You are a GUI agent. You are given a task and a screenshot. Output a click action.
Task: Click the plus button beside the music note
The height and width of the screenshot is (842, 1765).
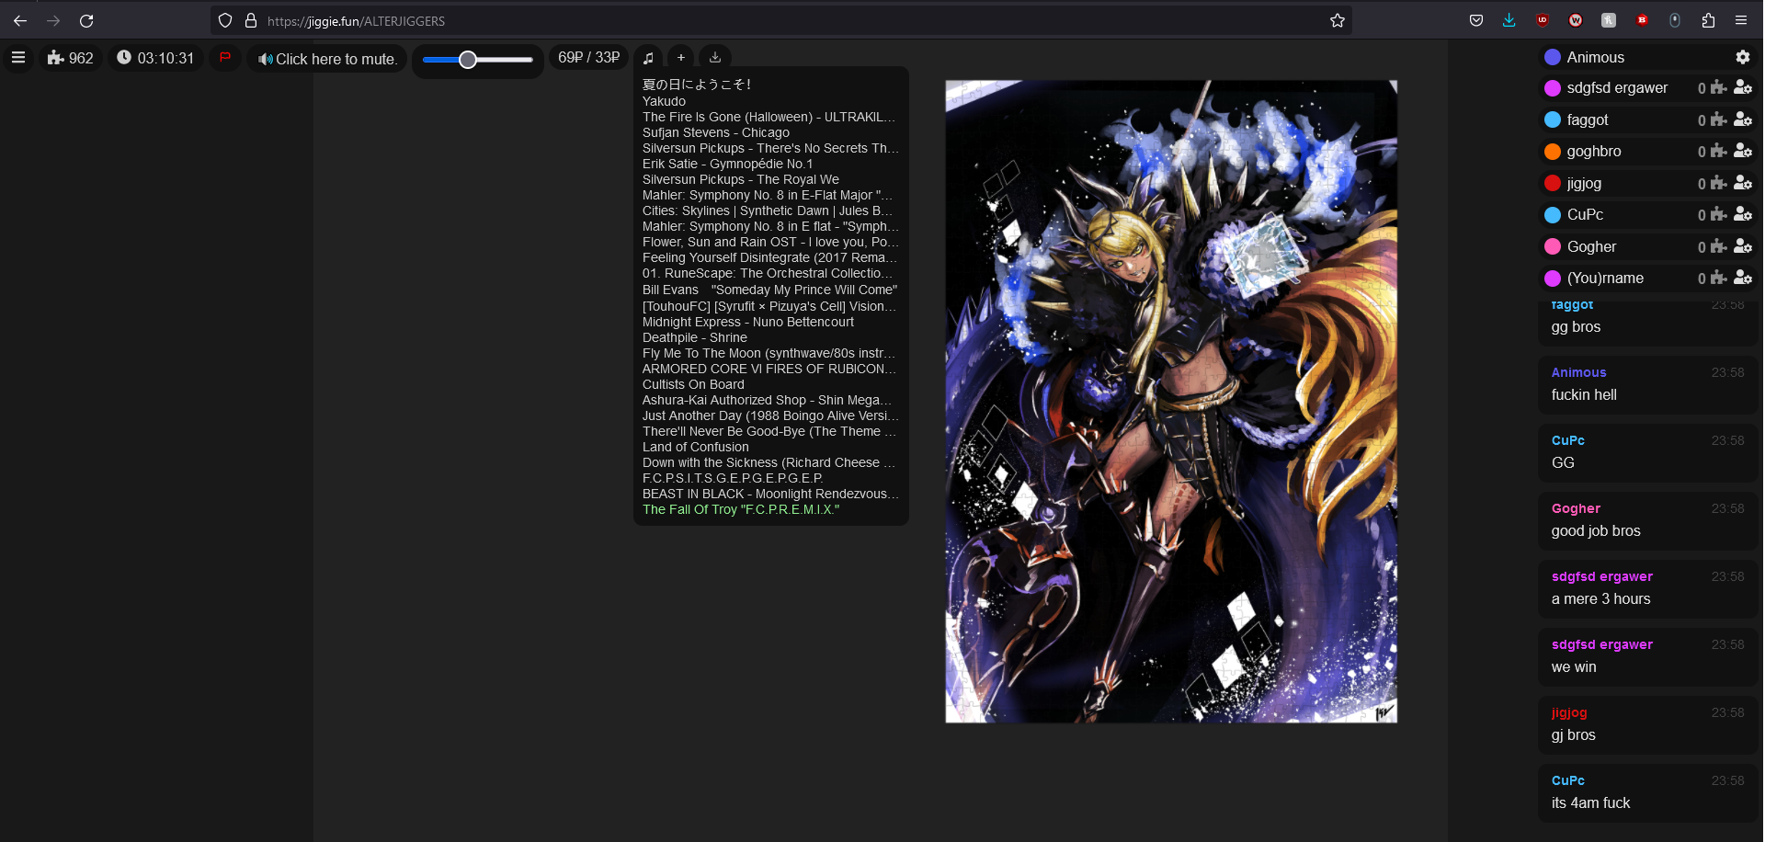click(x=681, y=58)
